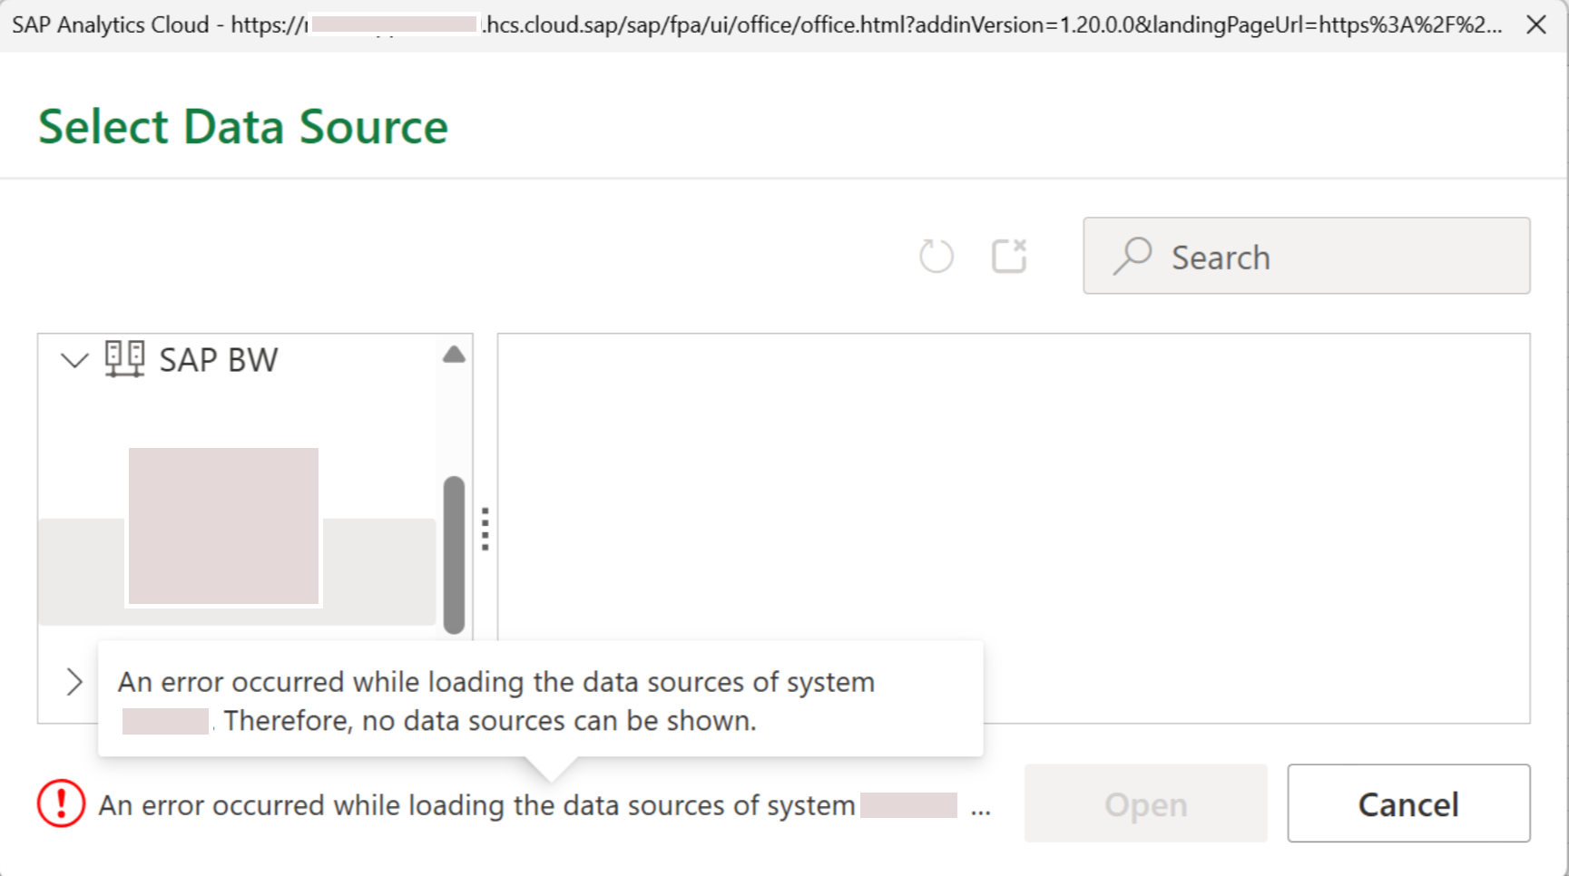This screenshot has width=1569, height=876.
Task: Click the vertical splitter dots handle
Action: coord(485,529)
